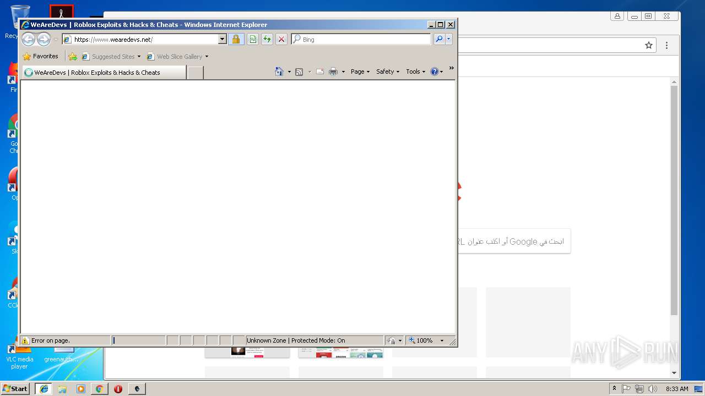Click the network tray icon

(639, 388)
